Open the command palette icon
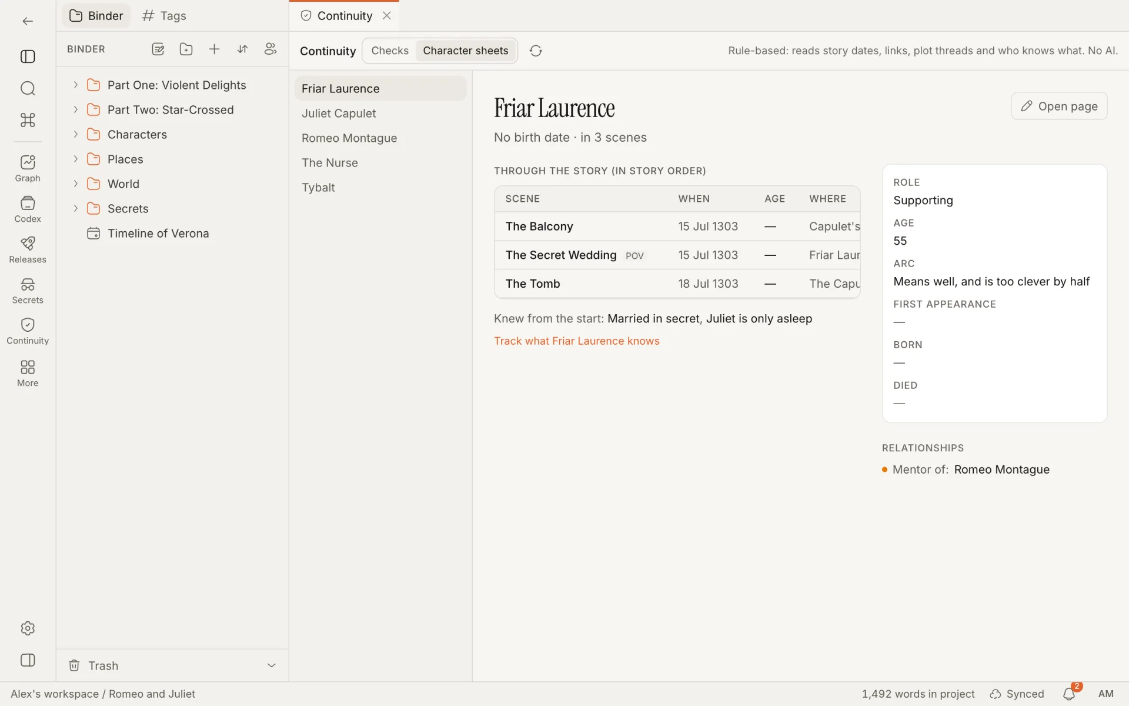Screen dimensions: 1129x706 28,120
